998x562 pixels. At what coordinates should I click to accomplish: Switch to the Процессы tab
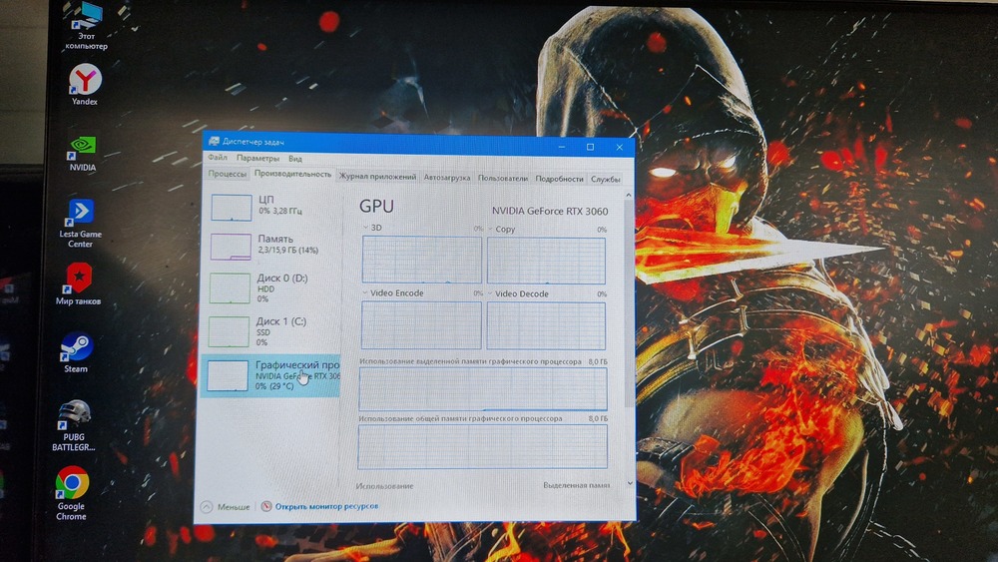(x=227, y=174)
